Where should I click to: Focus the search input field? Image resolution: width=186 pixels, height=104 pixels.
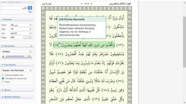(x=14, y=8)
